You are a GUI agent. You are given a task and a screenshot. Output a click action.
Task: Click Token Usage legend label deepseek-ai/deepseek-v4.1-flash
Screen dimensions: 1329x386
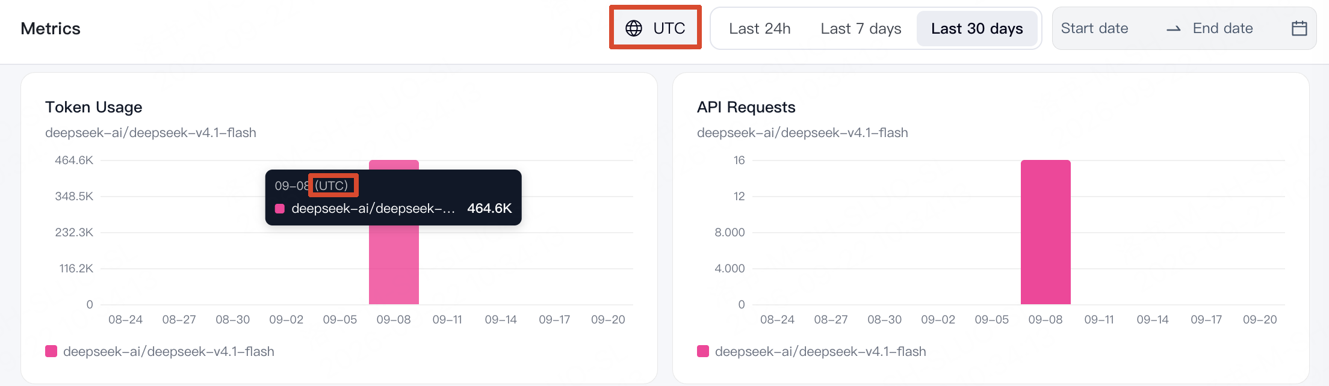[x=169, y=351]
